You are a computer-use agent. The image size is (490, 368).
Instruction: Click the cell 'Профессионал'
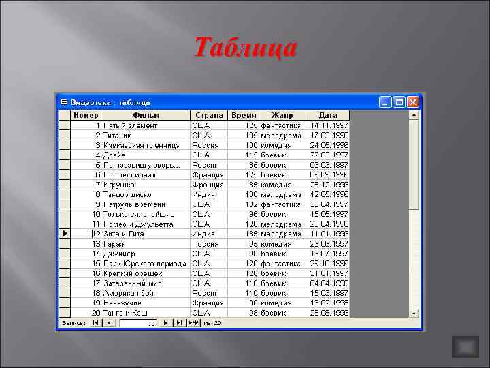pos(146,175)
